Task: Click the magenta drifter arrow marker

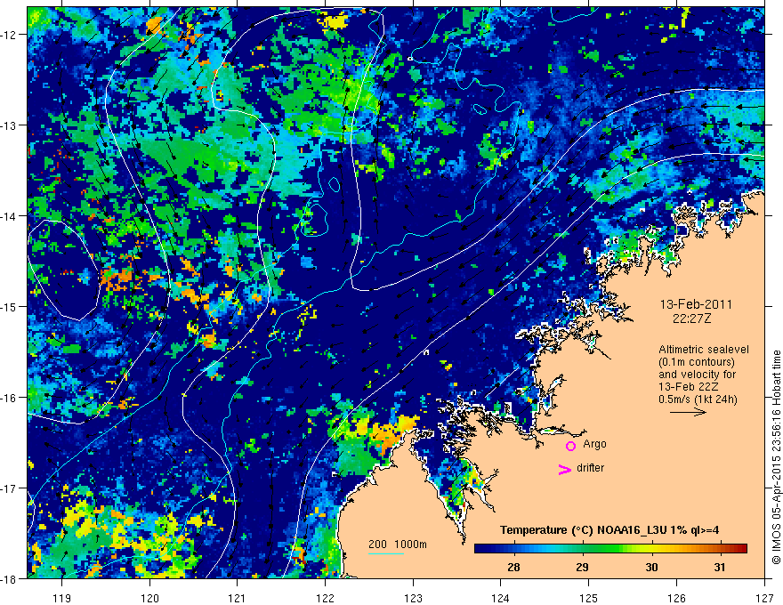Action: pyautogui.click(x=565, y=469)
